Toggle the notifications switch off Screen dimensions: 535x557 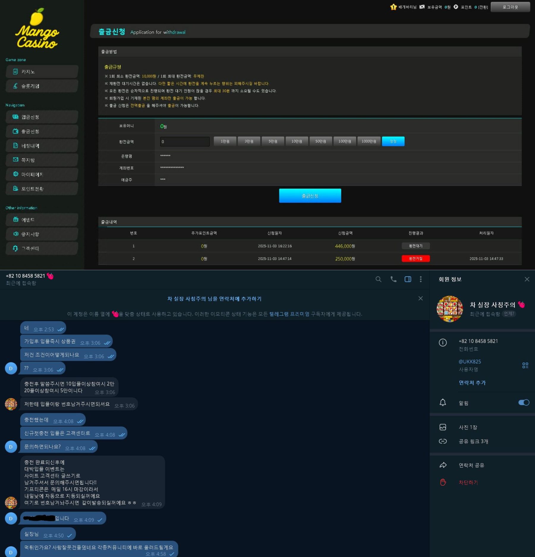click(x=523, y=402)
